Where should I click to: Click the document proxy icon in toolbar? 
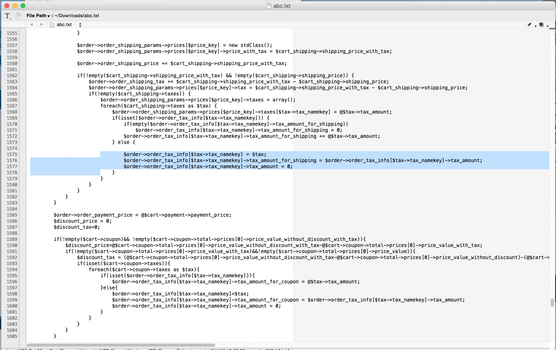tap(18, 16)
